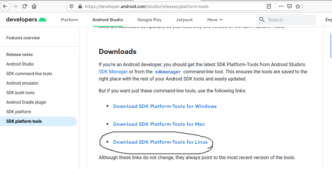Open the language selector dropdown
This screenshot has width=332, height=169.
point(326,20)
